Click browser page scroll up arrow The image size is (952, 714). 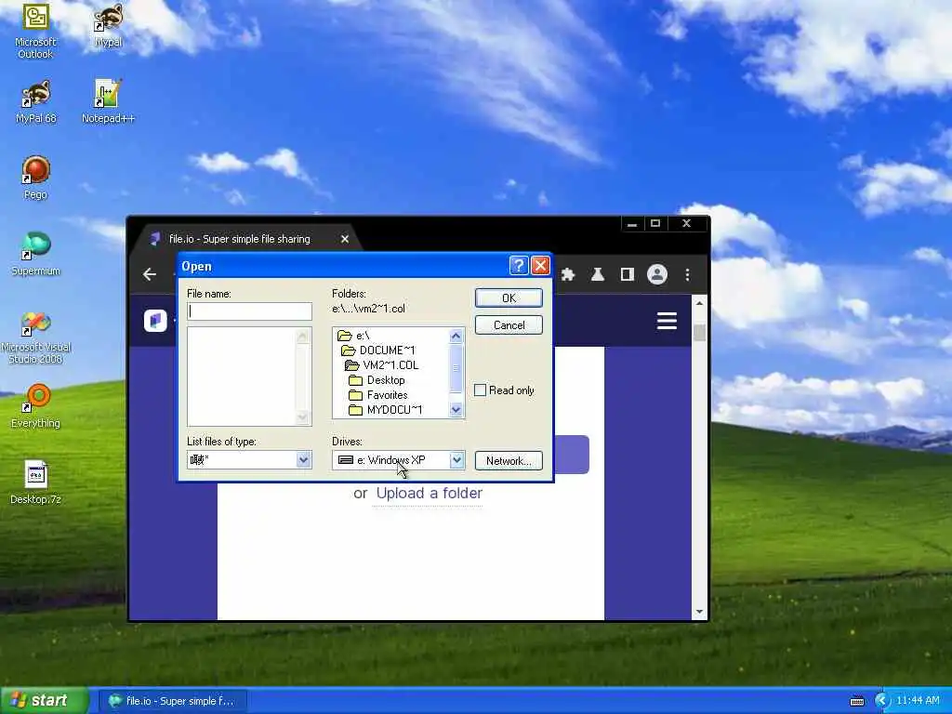[699, 302]
